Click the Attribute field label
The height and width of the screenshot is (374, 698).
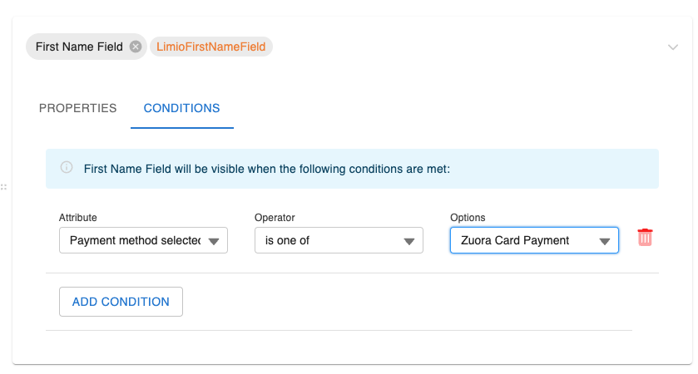pos(77,218)
